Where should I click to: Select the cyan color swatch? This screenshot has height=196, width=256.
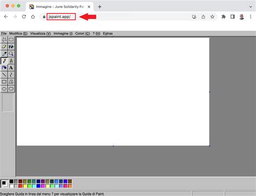click(x=34, y=186)
